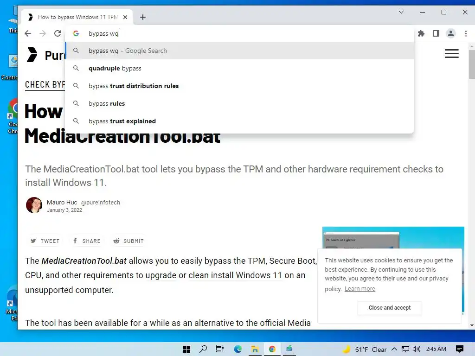Image resolution: width=475 pixels, height=356 pixels.
Task: Select 'bypass wq - Google Search' suggestion
Action: coord(239,51)
